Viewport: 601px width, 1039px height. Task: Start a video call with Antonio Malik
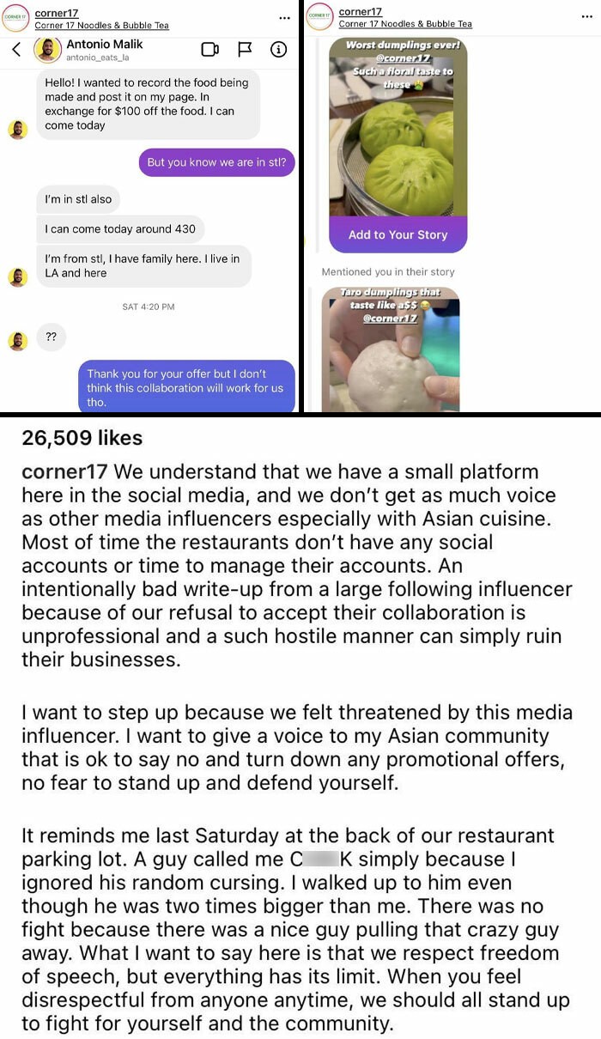(x=209, y=50)
